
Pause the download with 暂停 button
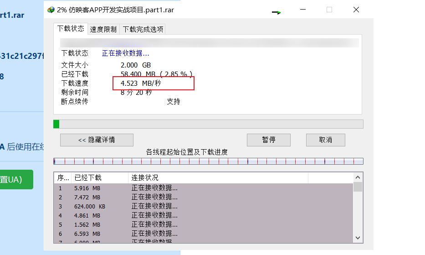(269, 140)
